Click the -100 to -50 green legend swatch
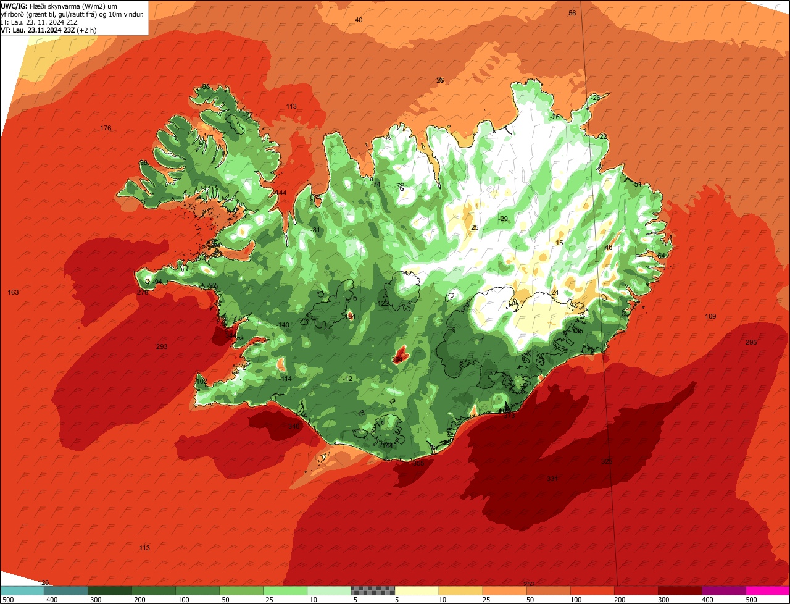The width and height of the screenshot is (790, 604). [197, 591]
